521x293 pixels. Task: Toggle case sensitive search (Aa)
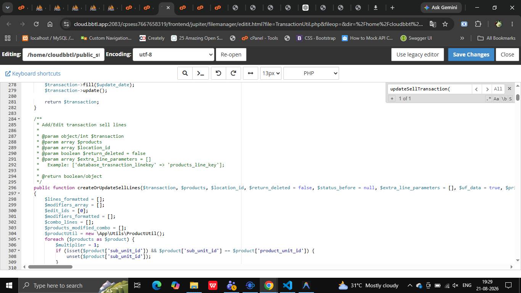click(496, 99)
